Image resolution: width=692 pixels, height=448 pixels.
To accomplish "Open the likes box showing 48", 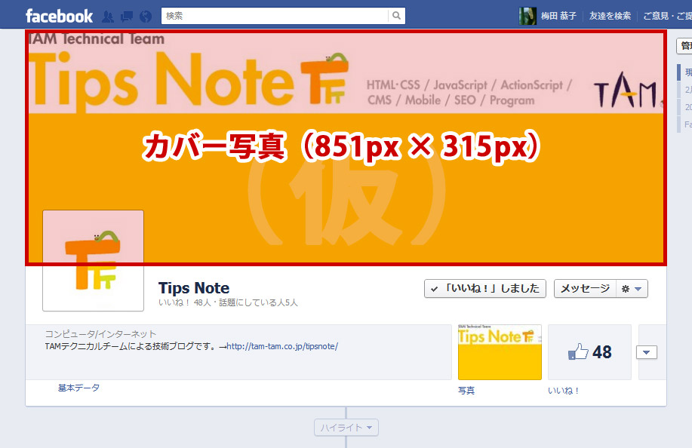I will tap(589, 352).
